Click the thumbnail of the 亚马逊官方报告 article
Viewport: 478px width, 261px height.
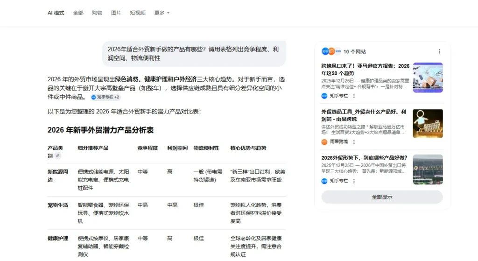[428, 78]
